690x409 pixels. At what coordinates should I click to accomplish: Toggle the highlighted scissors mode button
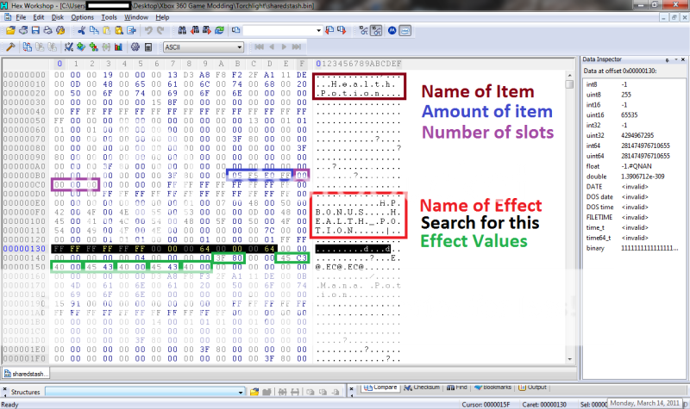(x=375, y=30)
